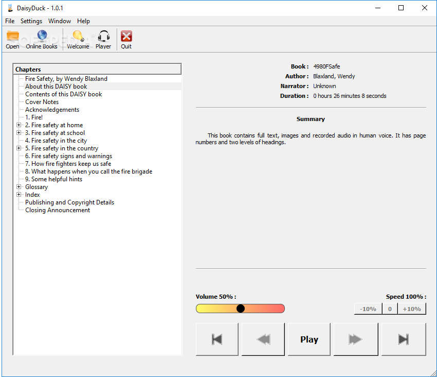The width and height of the screenshot is (437, 377).
Task: Select 'Contents of this DAISY book' chapter
Action: click(x=64, y=94)
